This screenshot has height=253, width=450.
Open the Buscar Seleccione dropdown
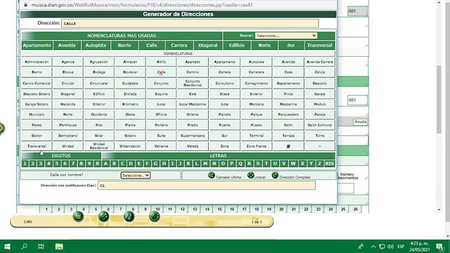coord(286,36)
